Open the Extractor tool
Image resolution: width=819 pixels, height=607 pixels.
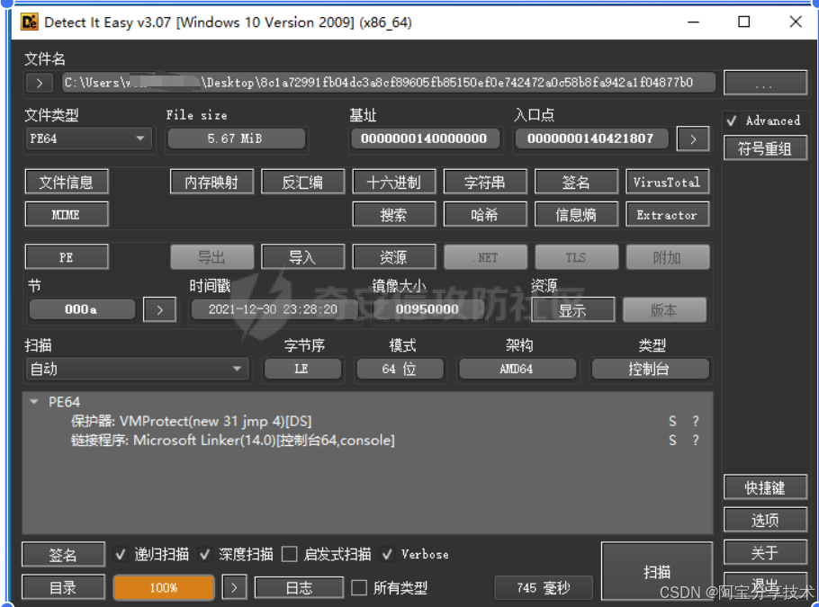[667, 215]
